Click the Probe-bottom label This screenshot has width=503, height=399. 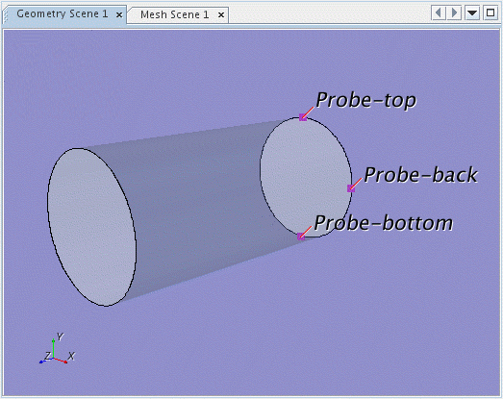[384, 223]
